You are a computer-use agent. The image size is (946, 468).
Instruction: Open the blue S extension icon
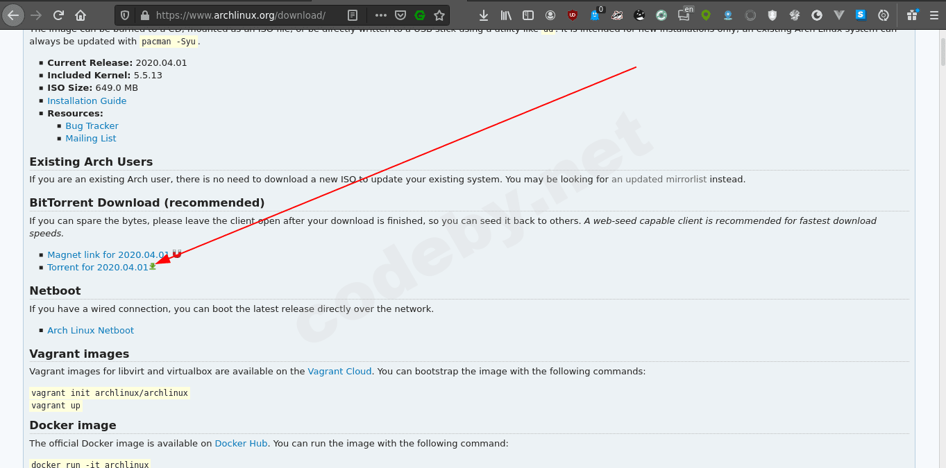pos(861,15)
